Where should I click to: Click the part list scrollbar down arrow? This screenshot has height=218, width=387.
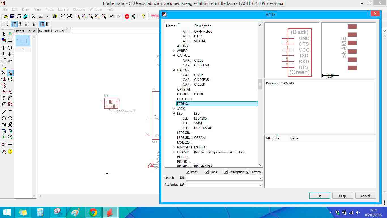point(260,165)
